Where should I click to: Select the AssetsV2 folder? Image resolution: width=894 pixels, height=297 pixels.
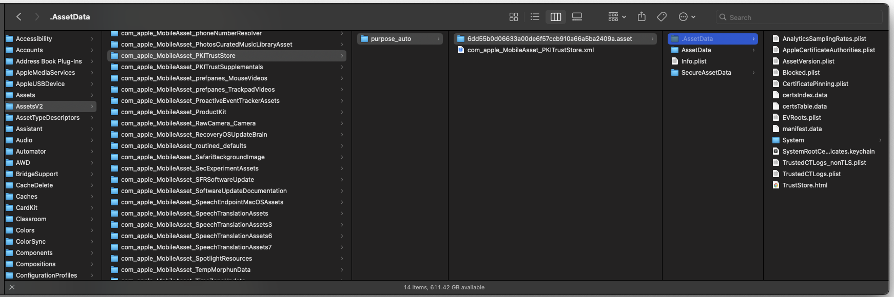coord(50,107)
